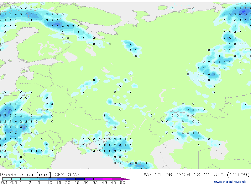Click the 15–20 mm legend color swatch
This screenshot has width=251, height=184.
click(61, 179)
